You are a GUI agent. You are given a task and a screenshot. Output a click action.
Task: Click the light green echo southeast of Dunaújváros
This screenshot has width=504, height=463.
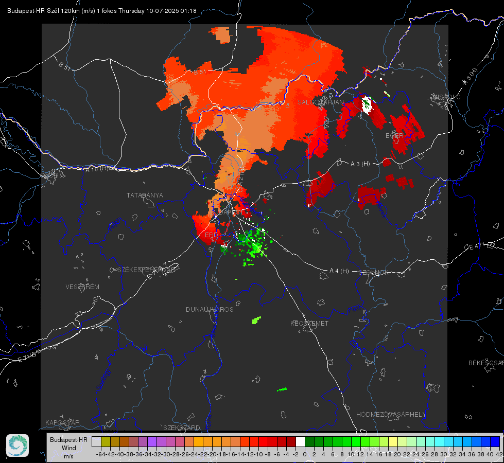tap(256, 320)
